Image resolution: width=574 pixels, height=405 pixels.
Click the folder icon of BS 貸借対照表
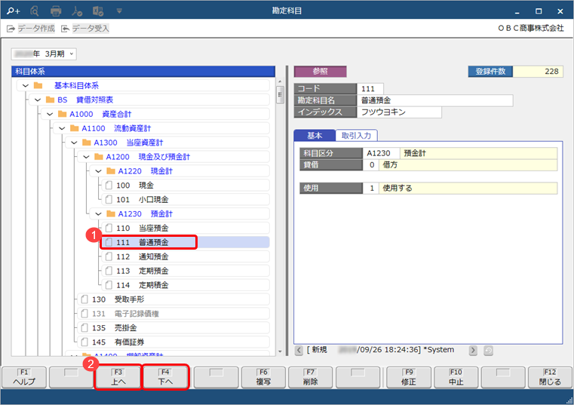[50, 100]
